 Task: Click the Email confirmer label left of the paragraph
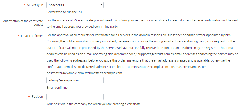tap(32, 36)
